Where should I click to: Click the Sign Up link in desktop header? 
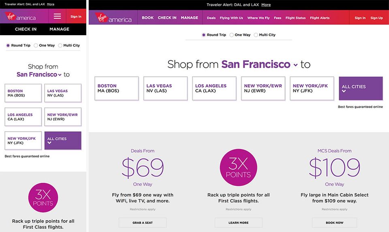coord(376,18)
